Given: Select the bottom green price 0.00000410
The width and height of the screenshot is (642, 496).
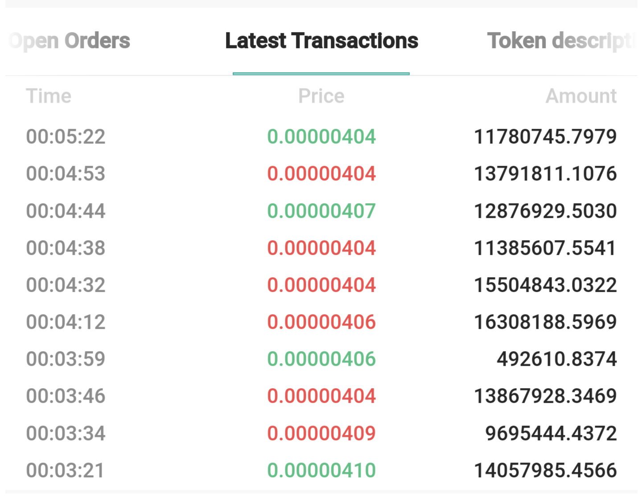Looking at the screenshot, I should [x=322, y=470].
